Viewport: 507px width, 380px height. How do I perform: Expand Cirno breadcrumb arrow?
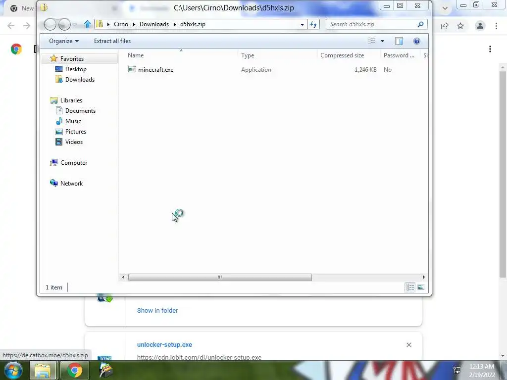tap(134, 24)
